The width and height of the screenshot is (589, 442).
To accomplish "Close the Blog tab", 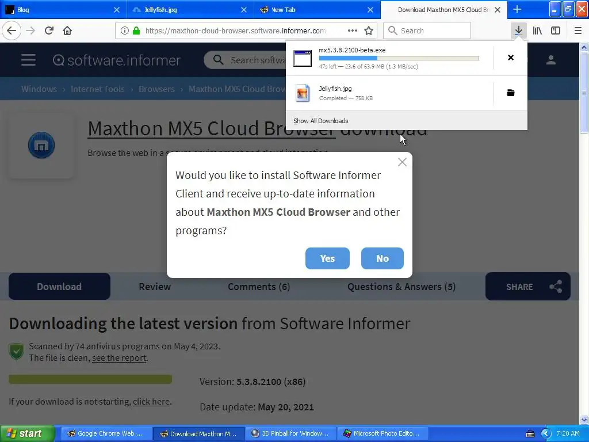I will pos(116,10).
